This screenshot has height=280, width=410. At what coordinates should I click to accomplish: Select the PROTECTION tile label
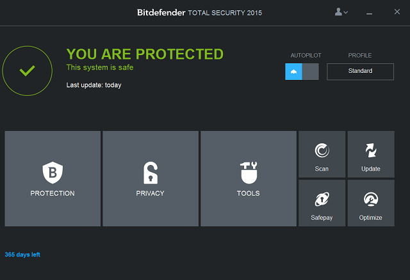pos(53,193)
